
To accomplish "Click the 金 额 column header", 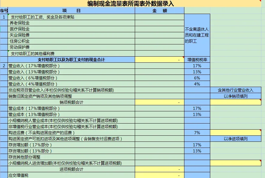I will click(x=159, y=11).
